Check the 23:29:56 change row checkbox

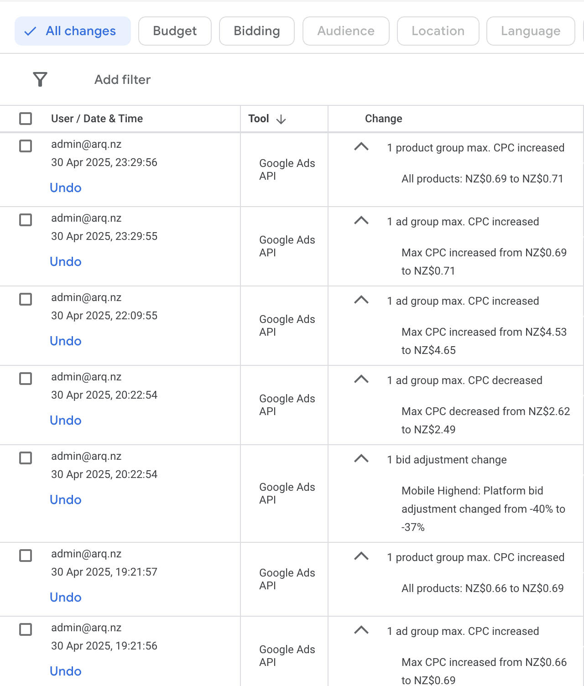pos(26,146)
